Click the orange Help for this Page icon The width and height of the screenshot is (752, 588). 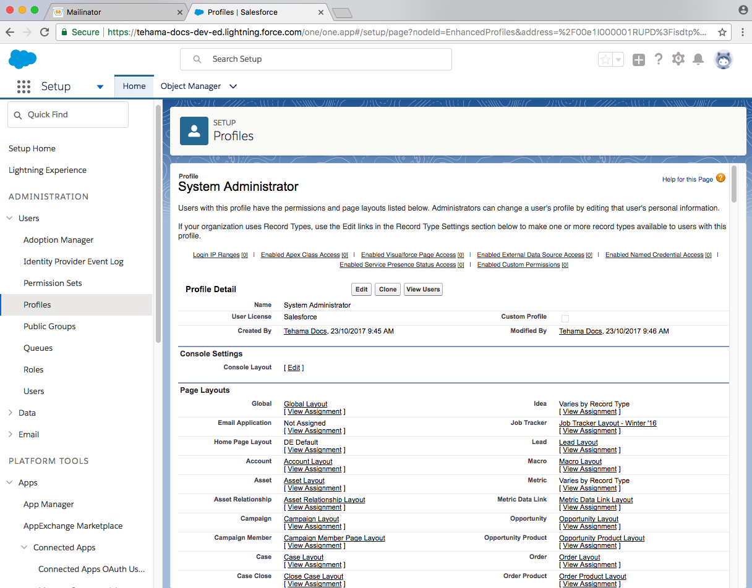[x=720, y=178]
